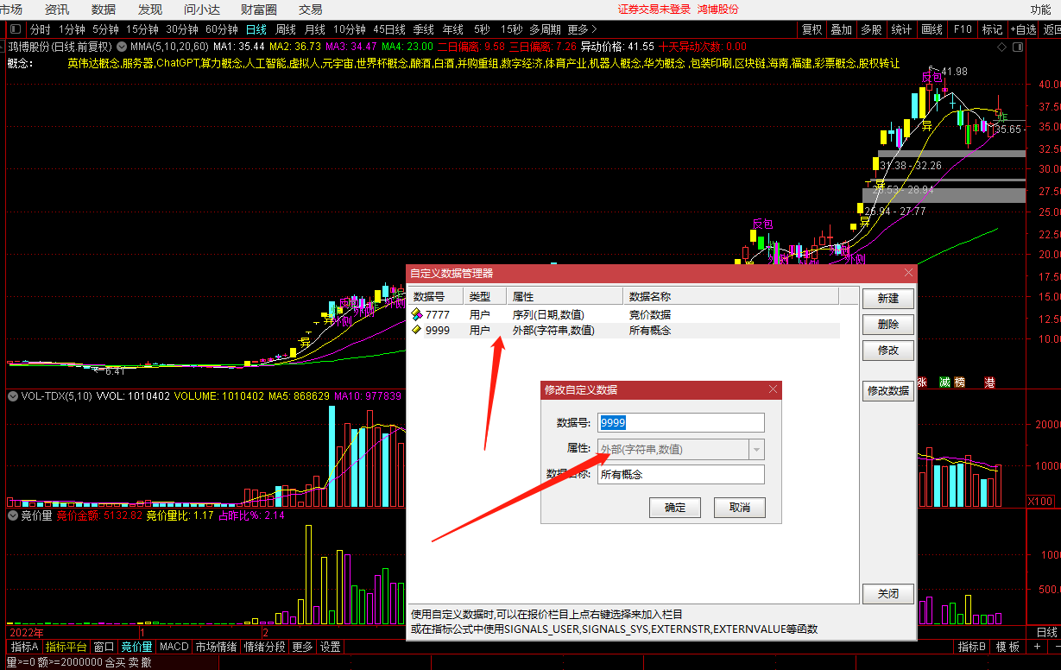Switch to the 5分钟 period

105,29
